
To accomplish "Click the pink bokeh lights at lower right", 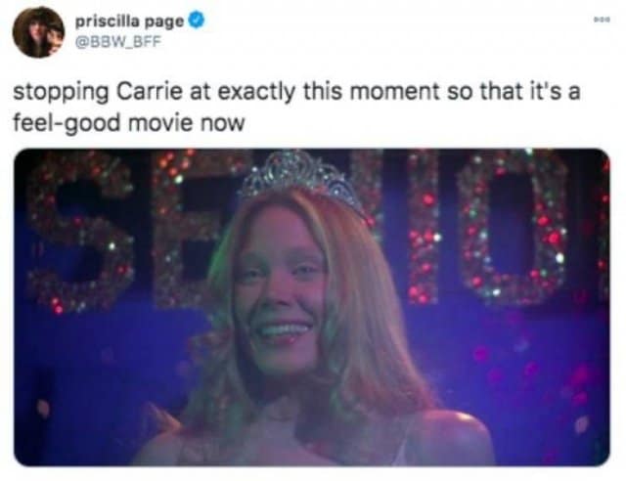I will pos(562,391).
